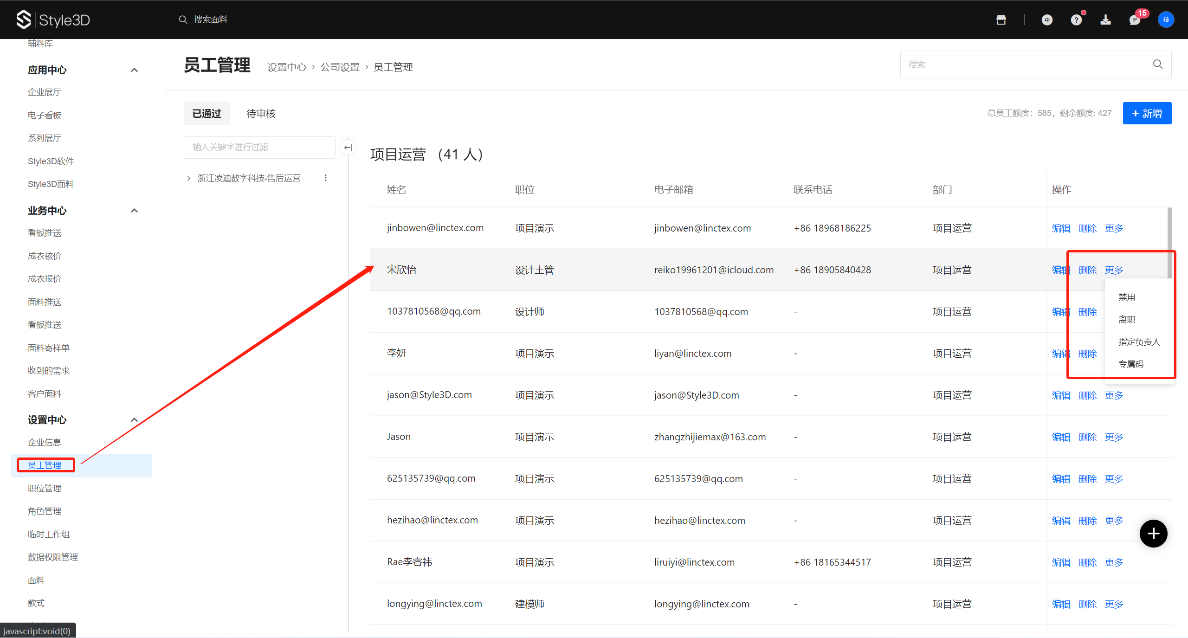This screenshot has width=1188, height=638.
Task: Open messages icon with badge 15
Action: [1135, 20]
